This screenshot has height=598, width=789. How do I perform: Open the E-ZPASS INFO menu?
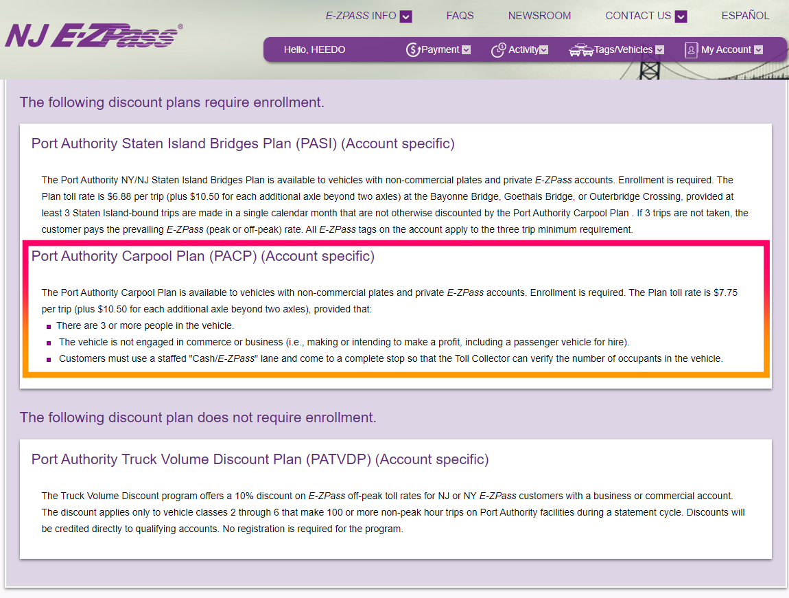[361, 16]
